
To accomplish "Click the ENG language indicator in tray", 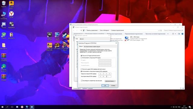I will (179, 107).
